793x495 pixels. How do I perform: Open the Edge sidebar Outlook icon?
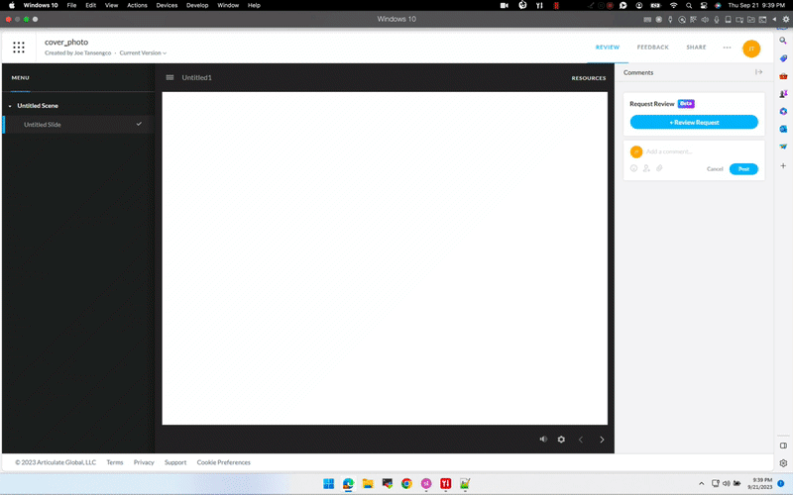(783, 129)
